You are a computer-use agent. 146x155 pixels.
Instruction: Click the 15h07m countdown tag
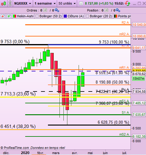click(x=138, y=78)
